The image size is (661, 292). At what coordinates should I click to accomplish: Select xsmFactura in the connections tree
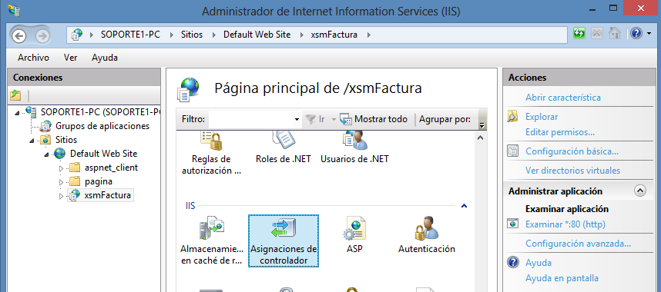click(x=107, y=195)
